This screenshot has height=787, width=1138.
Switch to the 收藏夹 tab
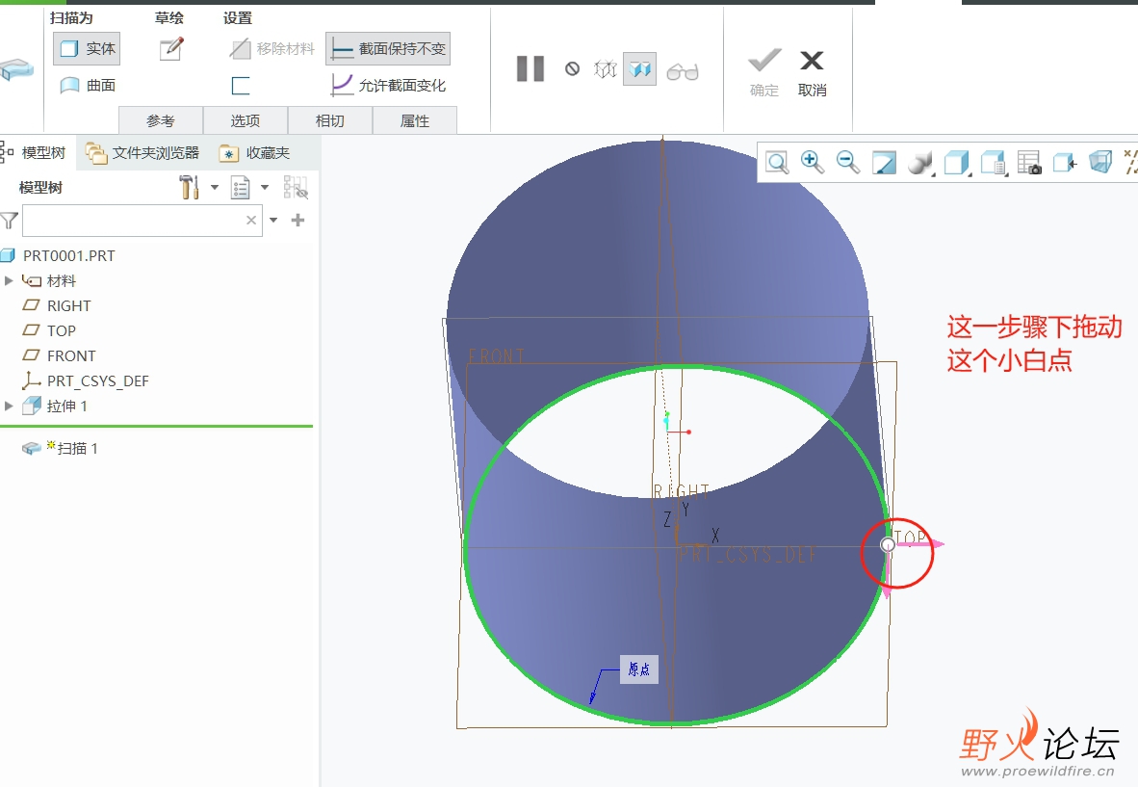tap(255, 152)
